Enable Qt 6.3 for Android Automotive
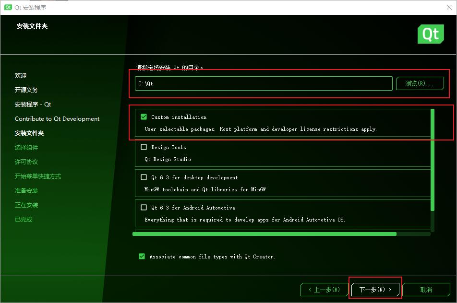The image size is (457, 303). point(144,208)
